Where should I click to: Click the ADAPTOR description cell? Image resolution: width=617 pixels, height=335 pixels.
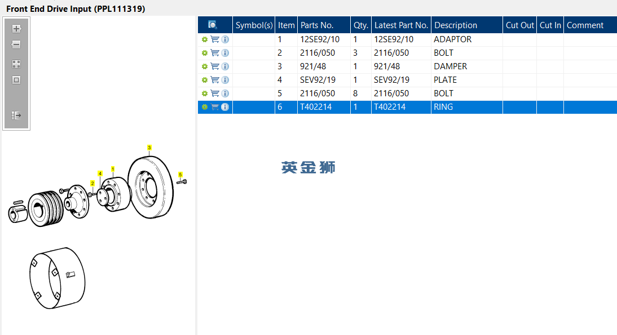(466, 39)
